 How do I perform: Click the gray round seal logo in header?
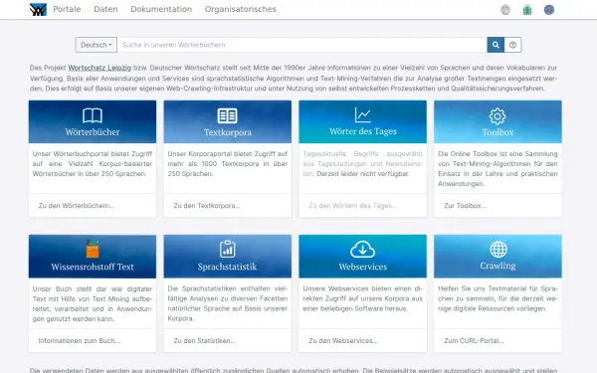[x=505, y=10]
